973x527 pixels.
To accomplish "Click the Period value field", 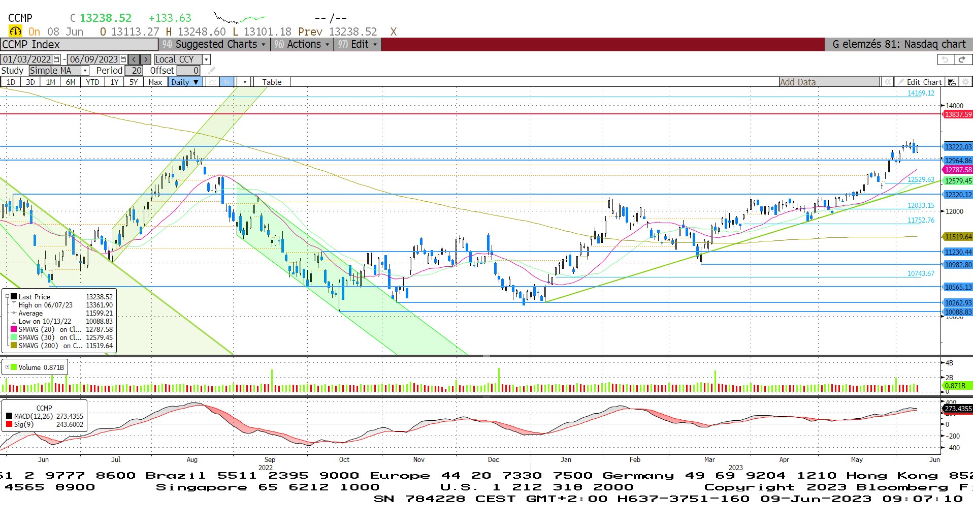I will [135, 71].
